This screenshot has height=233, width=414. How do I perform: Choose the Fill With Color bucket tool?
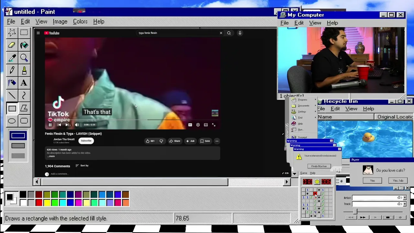pyautogui.click(x=24, y=45)
